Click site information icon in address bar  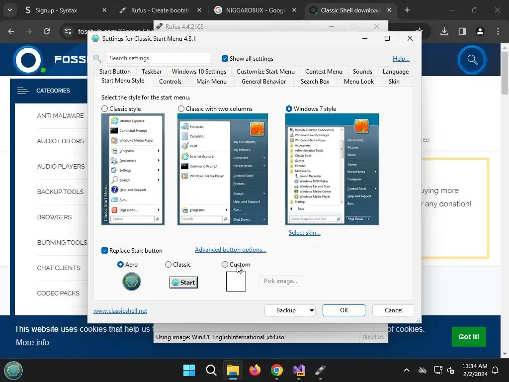[68, 31]
